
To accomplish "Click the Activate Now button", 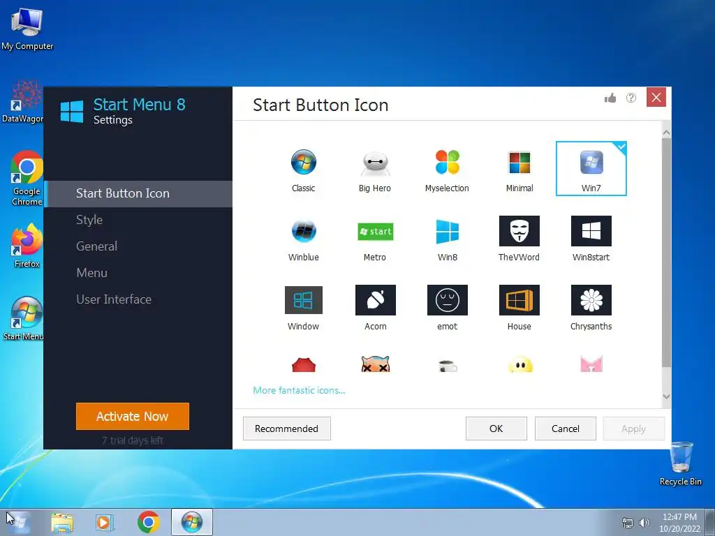I will point(132,416).
